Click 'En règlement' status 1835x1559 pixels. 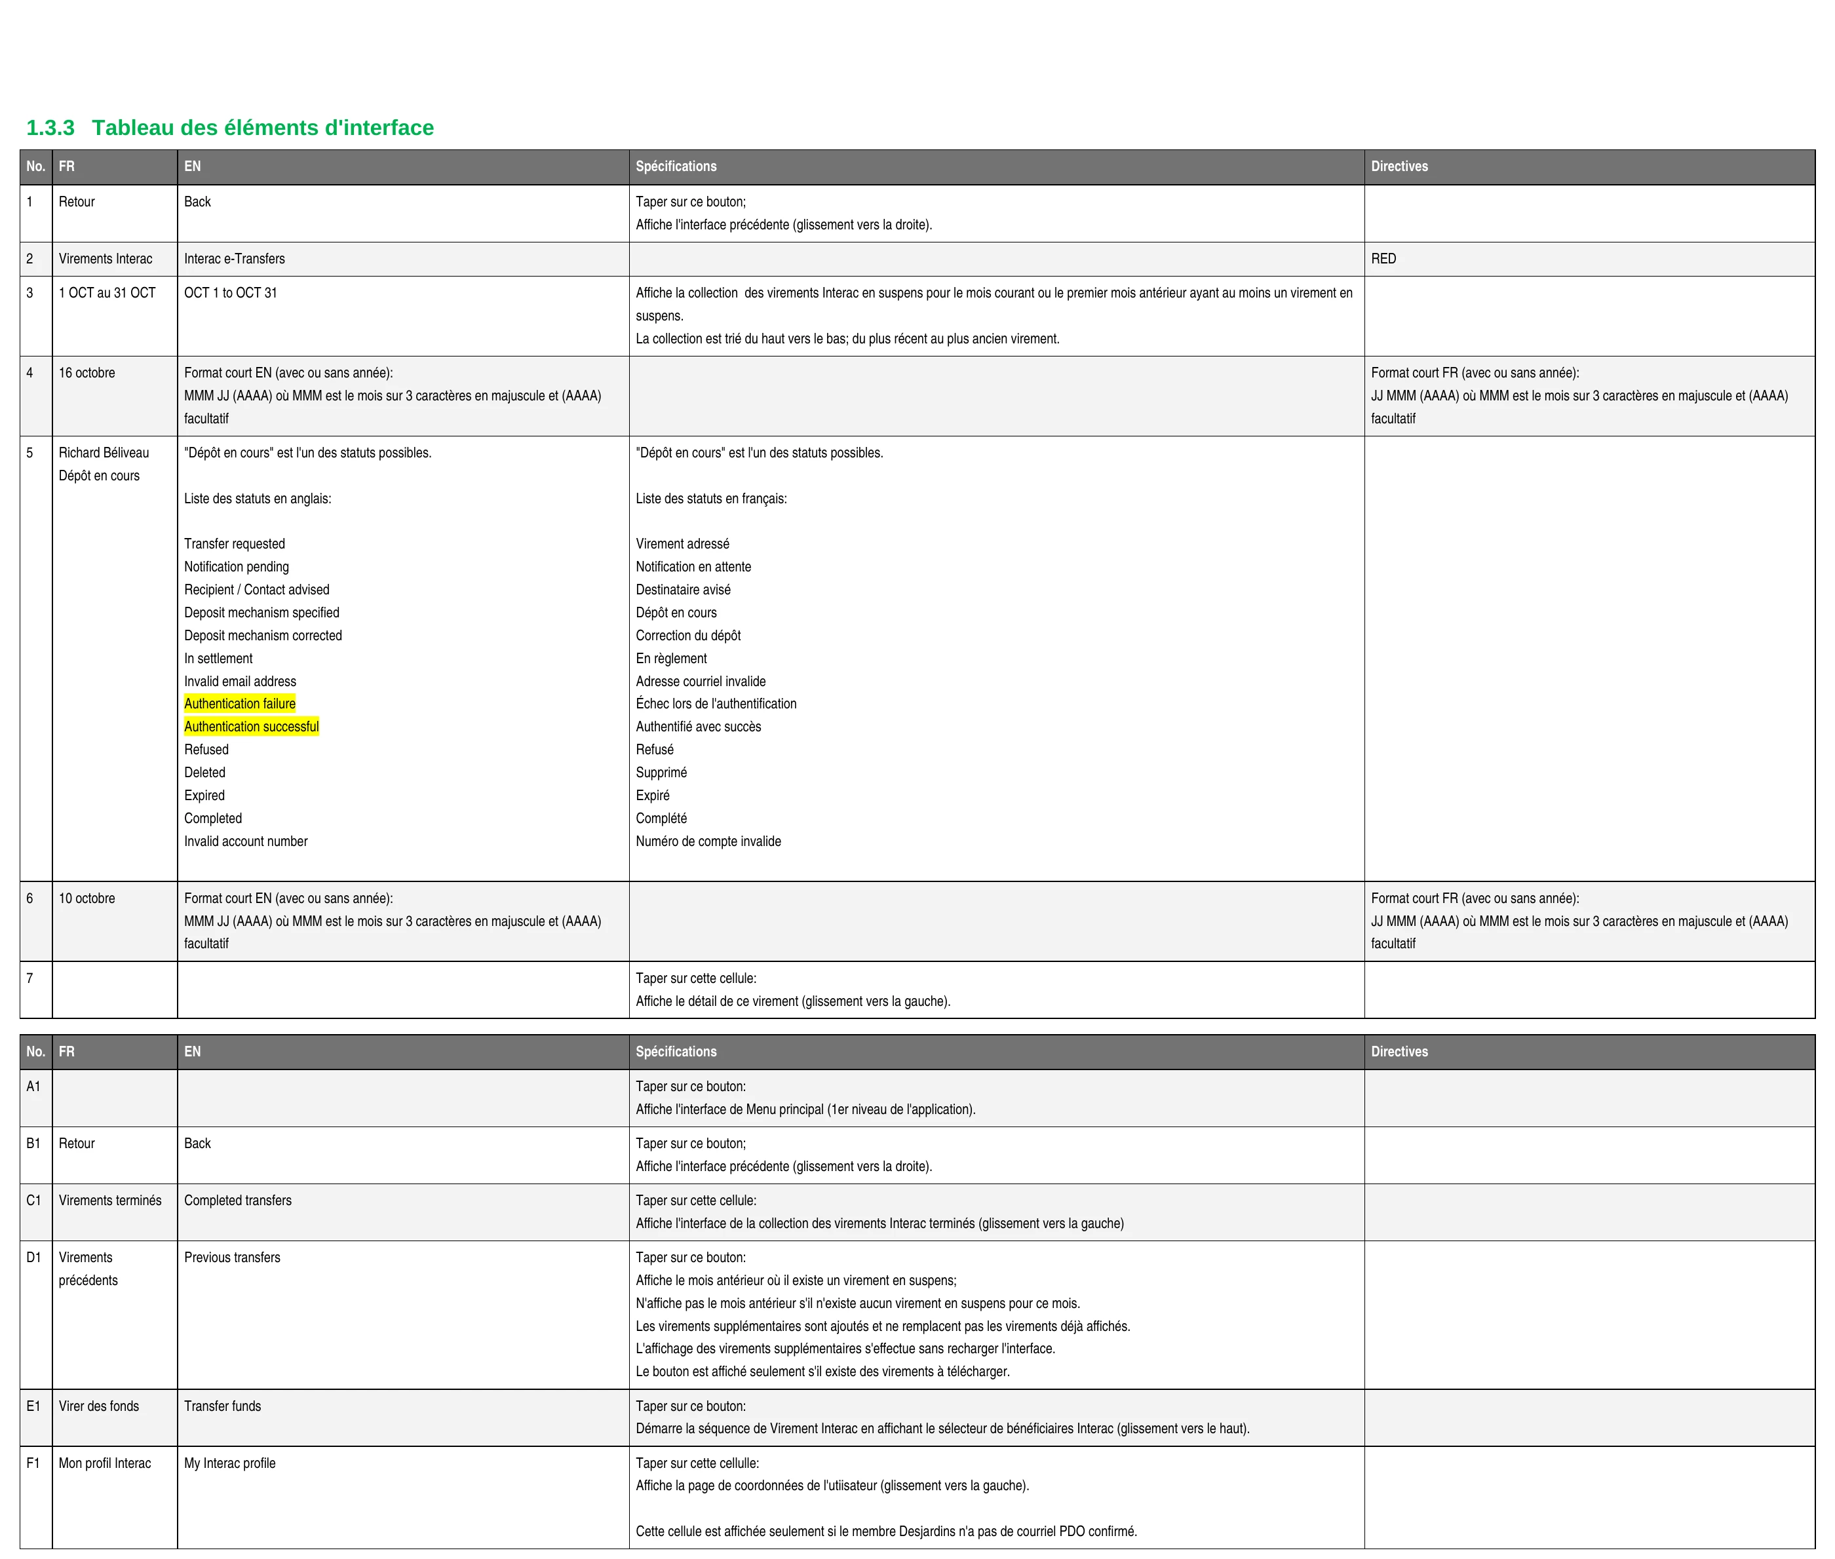point(671,659)
